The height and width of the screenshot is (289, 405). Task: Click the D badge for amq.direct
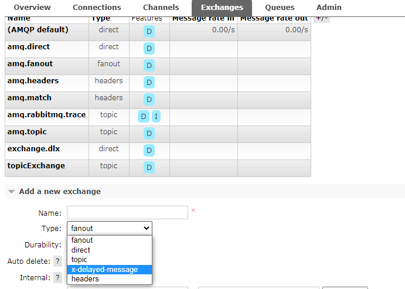pos(149,48)
